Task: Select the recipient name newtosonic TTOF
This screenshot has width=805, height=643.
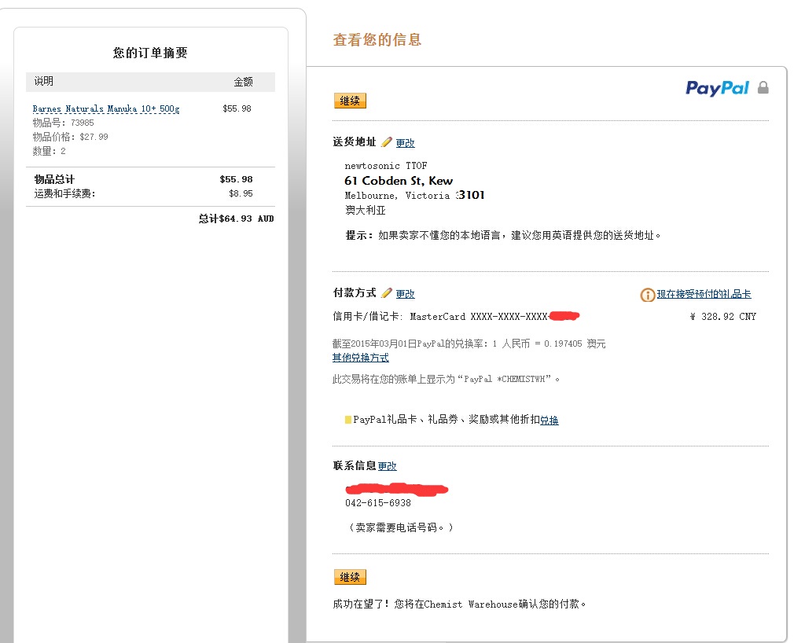Action: pos(385,166)
